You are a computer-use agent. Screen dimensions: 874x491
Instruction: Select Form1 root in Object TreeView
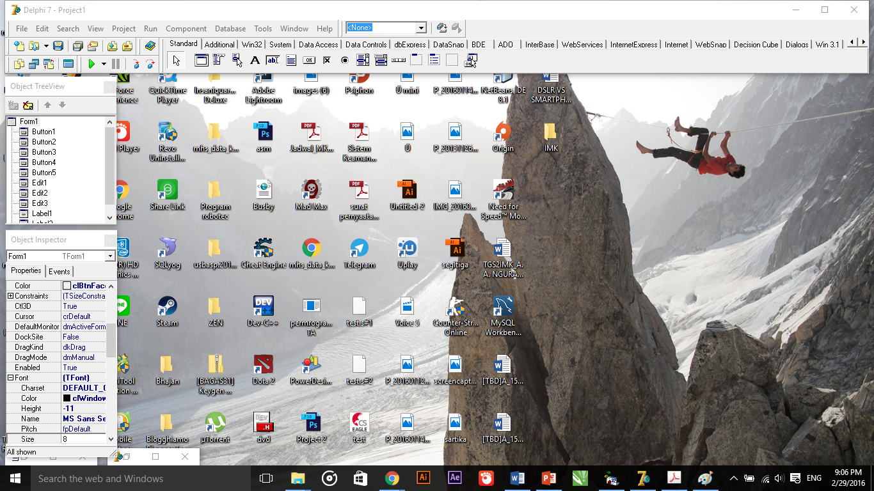[29, 121]
